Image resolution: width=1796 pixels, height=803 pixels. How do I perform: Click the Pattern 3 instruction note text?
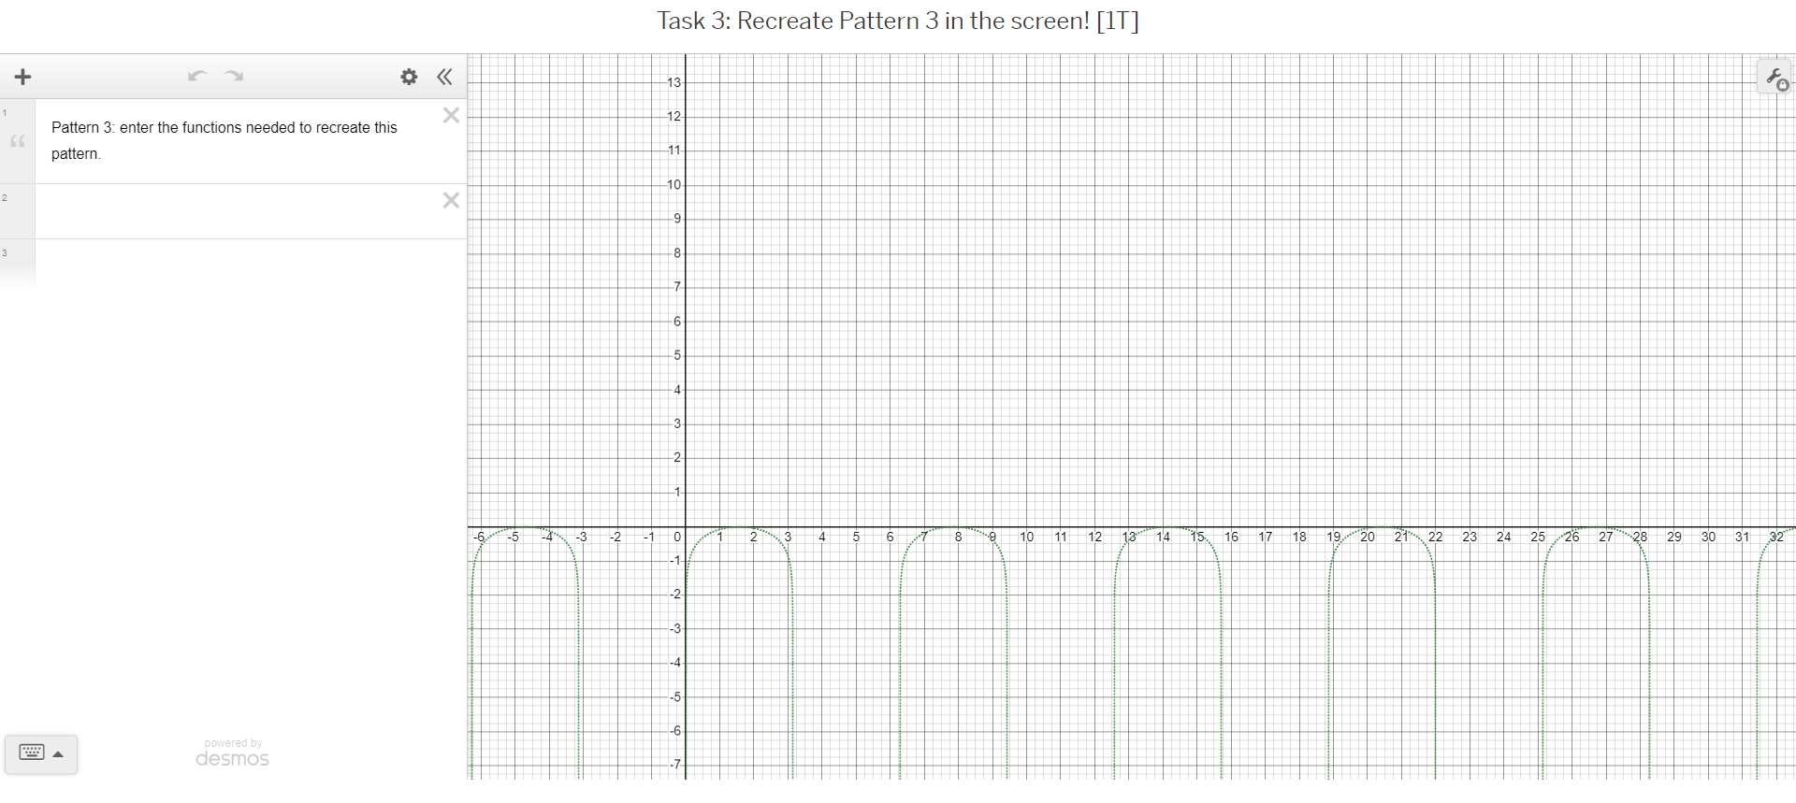click(x=224, y=140)
